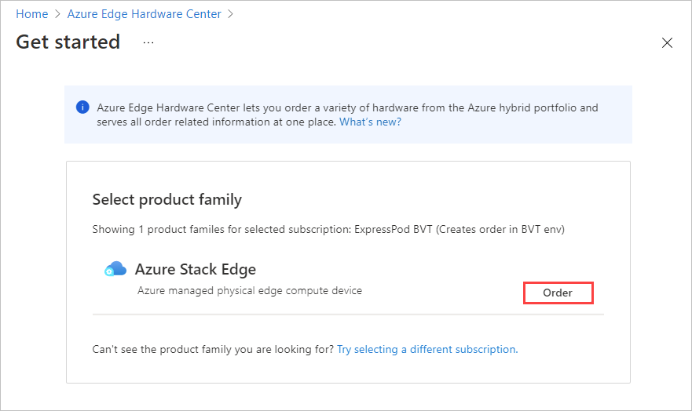Click the Select product family heading
Image resolution: width=692 pixels, height=411 pixels.
[x=167, y=199]
